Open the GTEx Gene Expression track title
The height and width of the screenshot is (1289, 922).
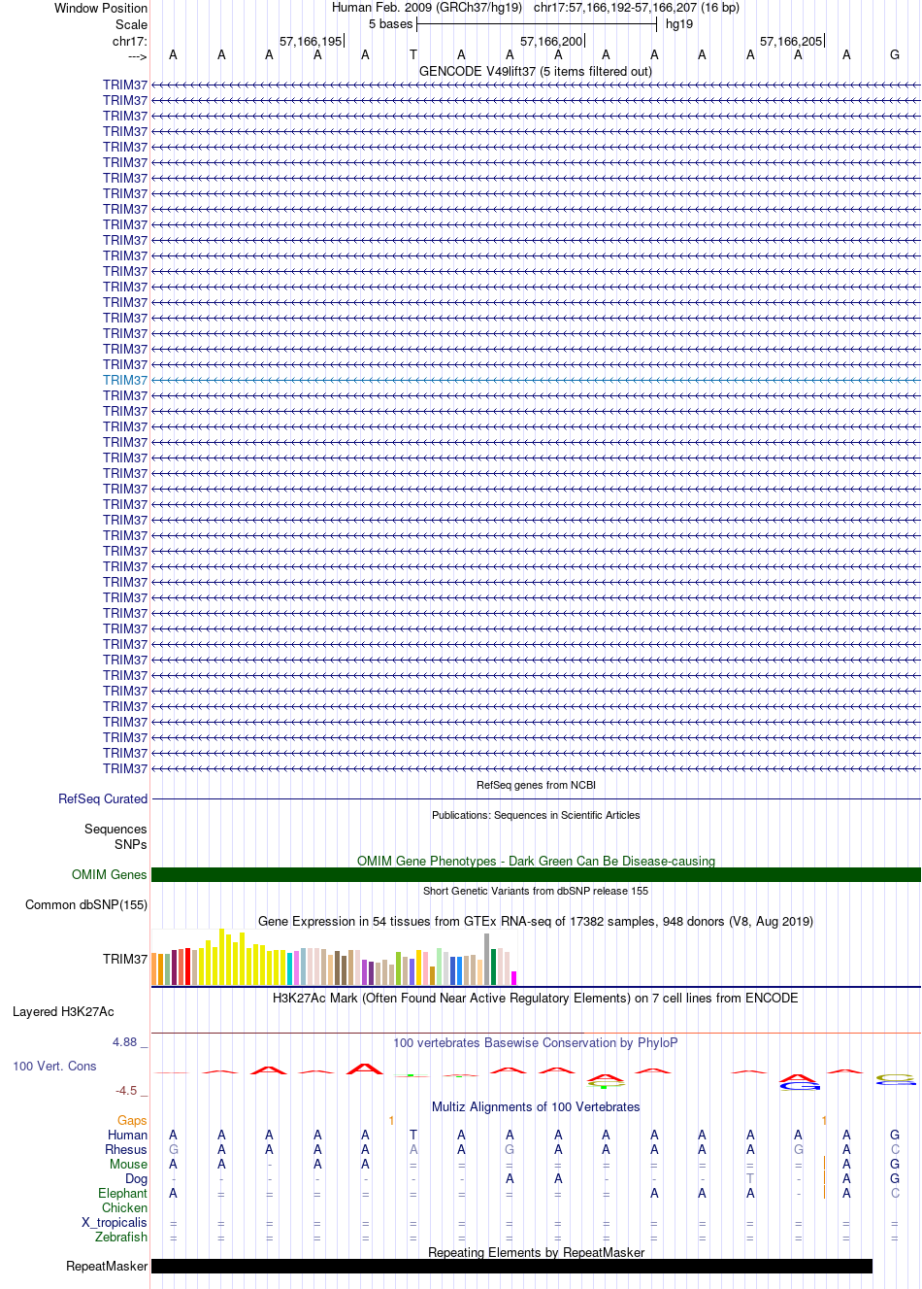pos(536,921)
